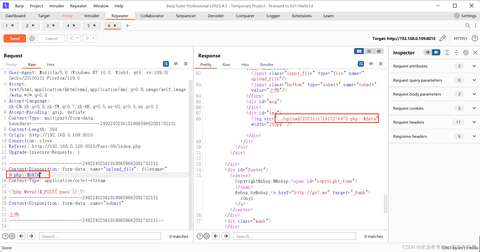This screenshot has height=252, width=480.
Task: Send the request
Action: tap(15, 38)
